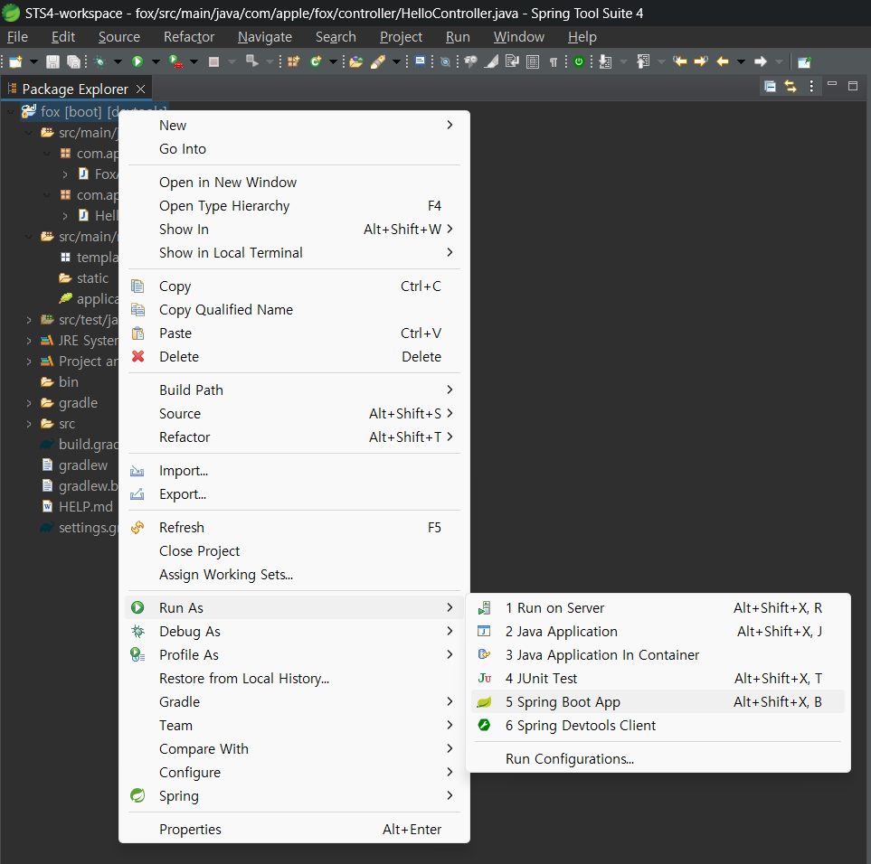871x864 pixels.
Task: Open the Package Explorer View Menu dots
Action: (811, 86)
